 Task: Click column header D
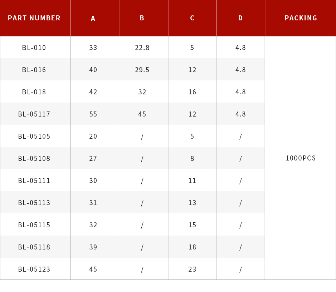[x=240, y=18]
